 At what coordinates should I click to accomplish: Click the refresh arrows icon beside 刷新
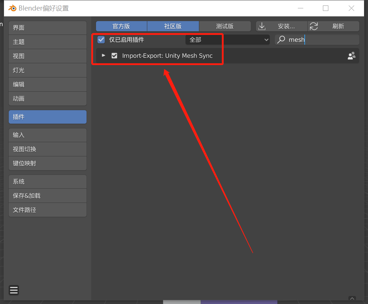pyautogui.click(x=313, y=26)
